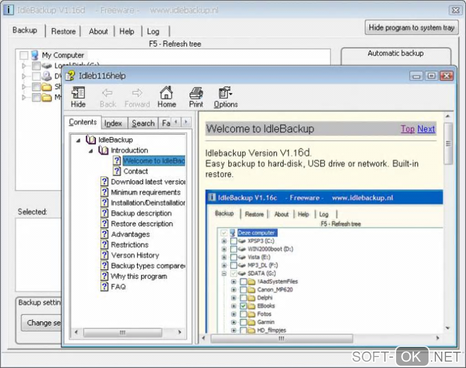Switch to the Index tab in help
Image resolution: width=466 pixels, height=368 pixels.
coord(113,123)
